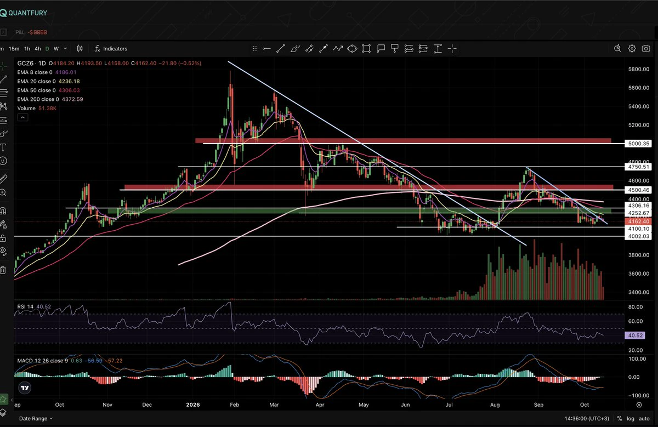Toggle magnet mode in left sidebar
The height and width of the screenshot is (427, 658).
point(3,210)
